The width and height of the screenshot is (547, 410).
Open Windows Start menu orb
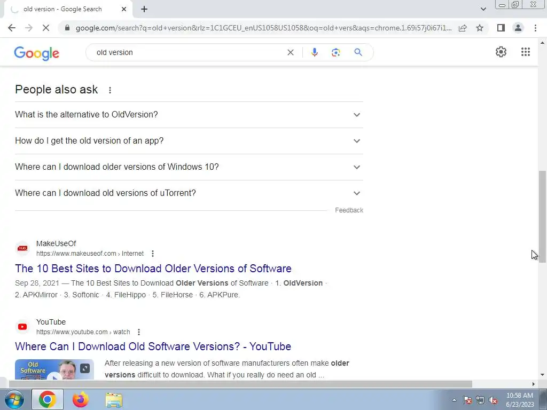pyautogui.click(x=14, y=399)
